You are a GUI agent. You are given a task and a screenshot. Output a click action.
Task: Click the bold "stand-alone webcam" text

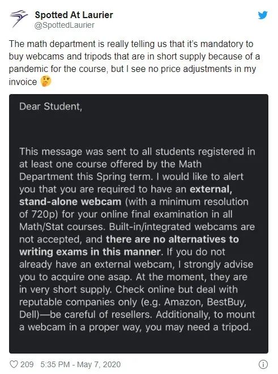[x=70, y=202]
